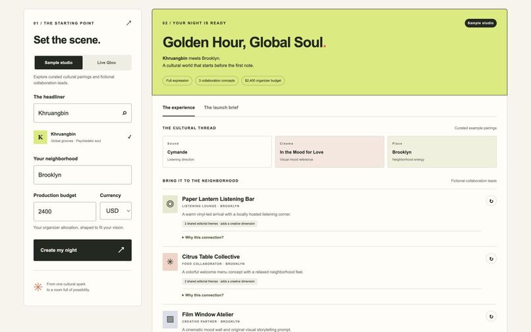The height and width of the screenshot is (332, 531).
Task: Click Creative Partner · Brooklyn subtitle
Action: click(211, 321)
